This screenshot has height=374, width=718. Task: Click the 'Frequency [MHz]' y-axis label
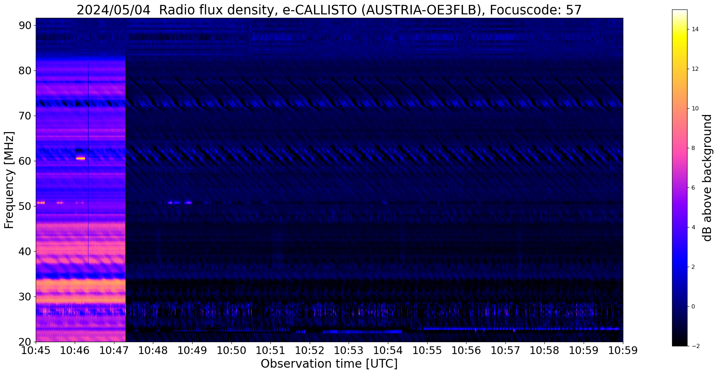click(9, 180)
